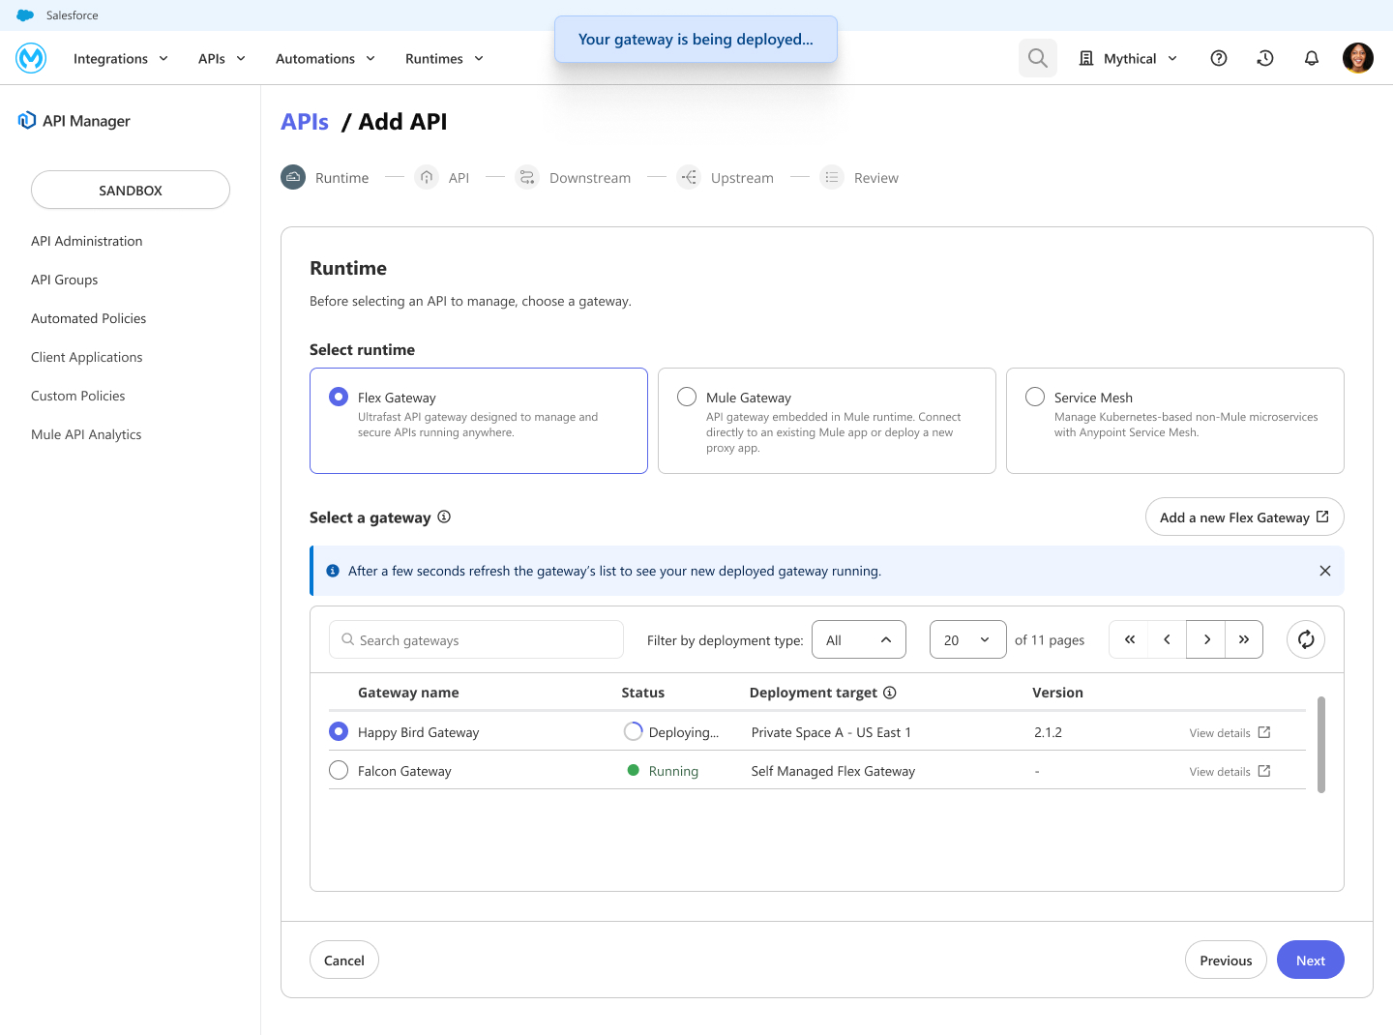Open API Groups in the sidebar
The height and width of the screenshot is (1035, 1393).
click(x=65, y=280)
